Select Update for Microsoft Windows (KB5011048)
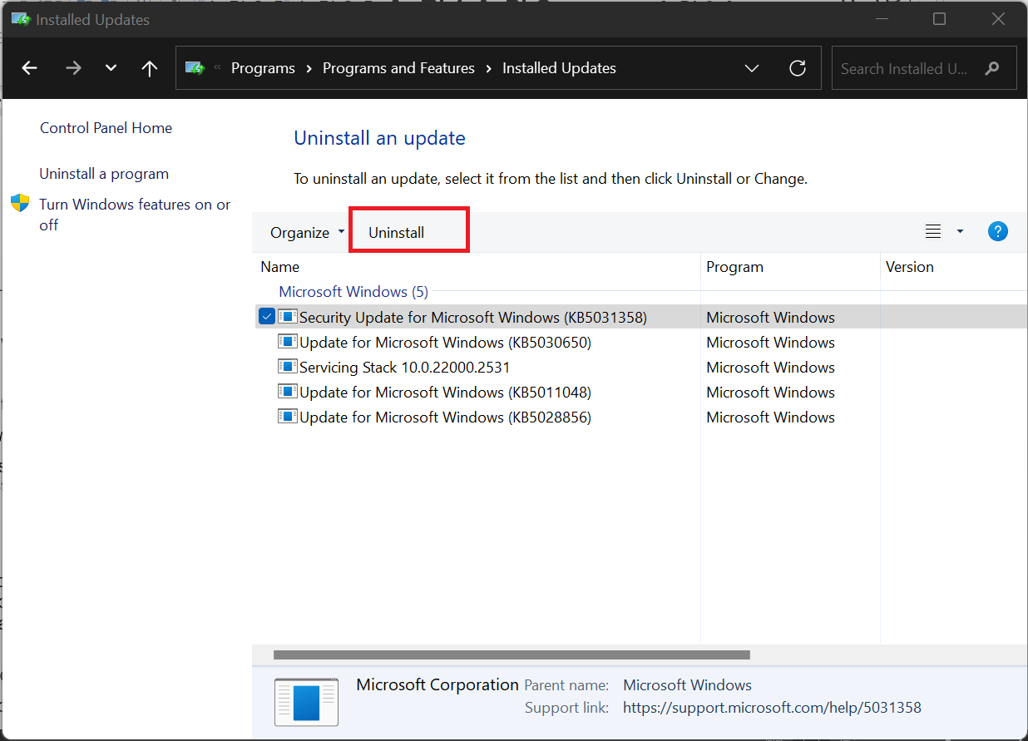The height and width of the screenshot is (741, 1028). (x=445, y=392)
